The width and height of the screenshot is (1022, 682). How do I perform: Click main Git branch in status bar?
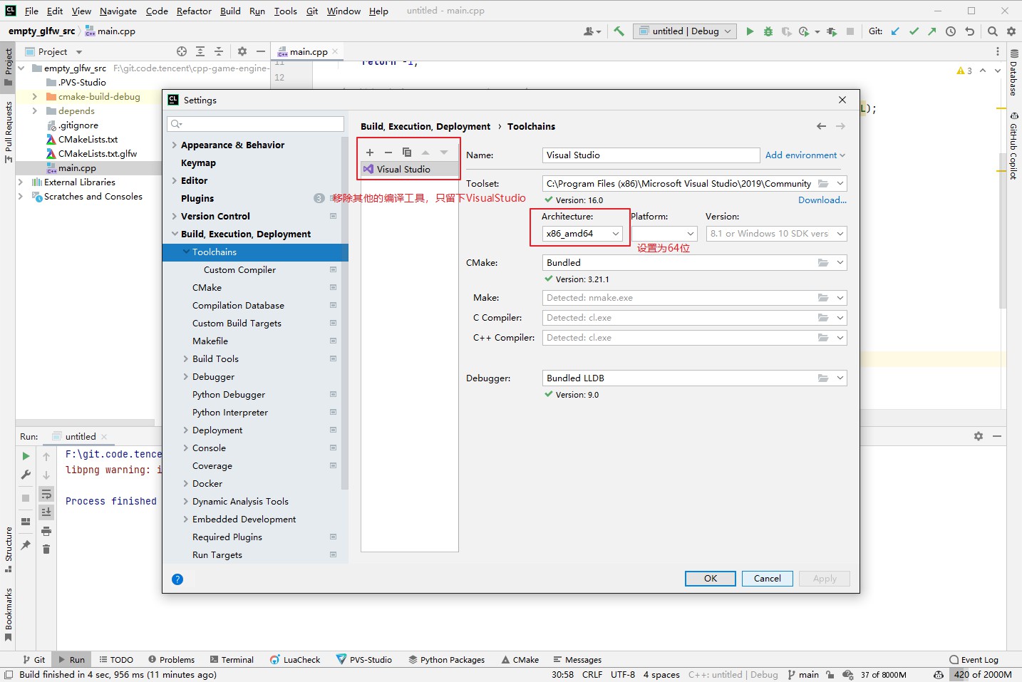[803, 675]
